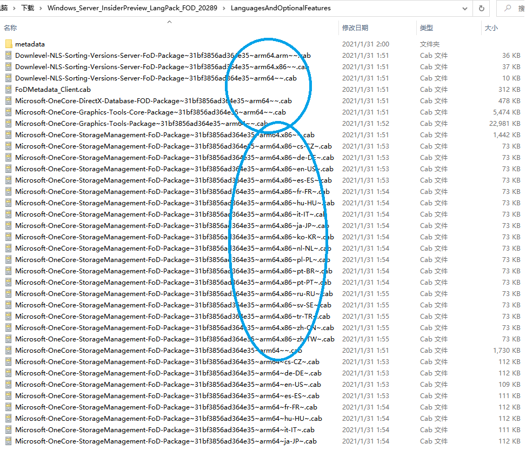Click icon of StorageManagement arm64~de-DE cab

[9, 373]
